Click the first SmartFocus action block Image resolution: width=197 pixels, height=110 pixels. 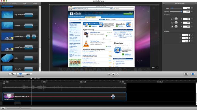click(28, 36)
